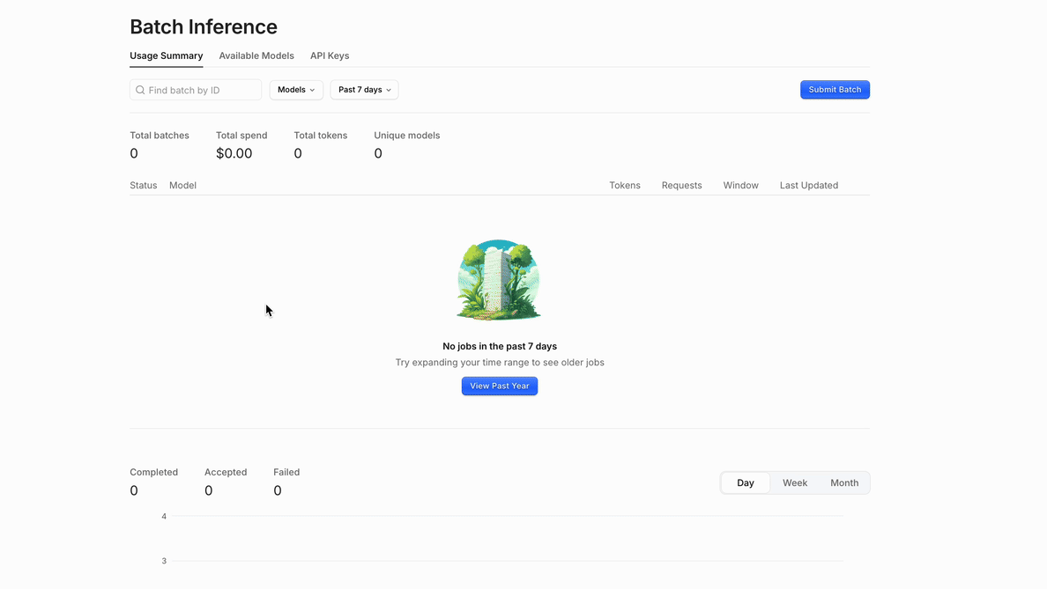Screen dimensions: 1047x589
Task: Click the magnifier icon in the search box
Action: click(140, 90)
